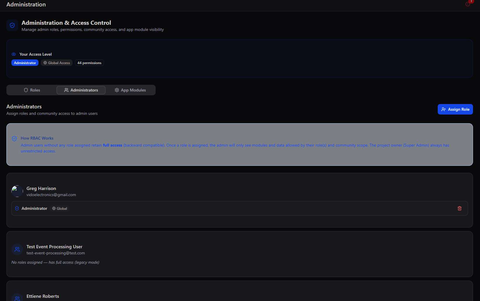Click the Test Event Processing User name
480x301 pixels.
pos(54,247)
